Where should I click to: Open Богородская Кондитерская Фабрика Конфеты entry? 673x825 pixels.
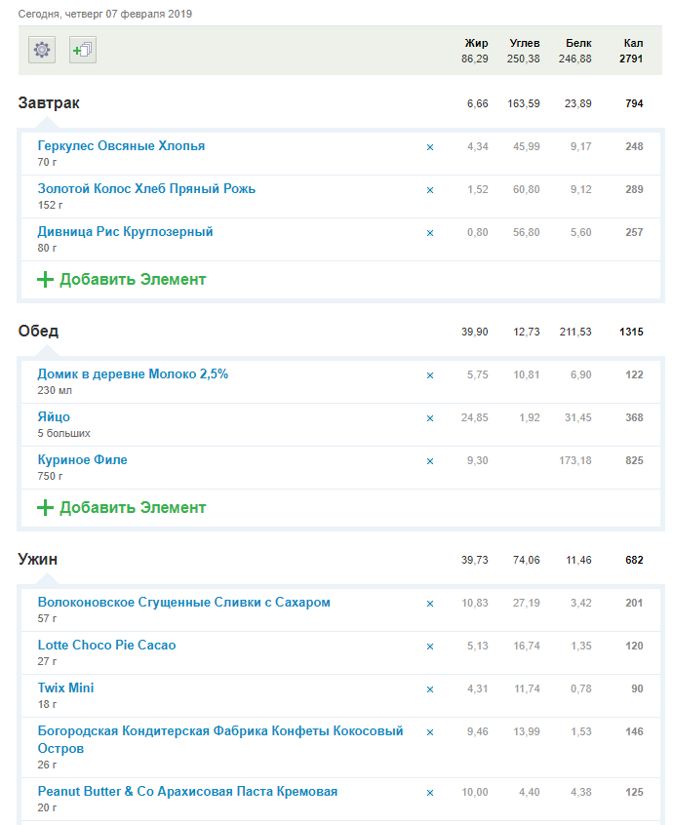click(x=219, y=732)
